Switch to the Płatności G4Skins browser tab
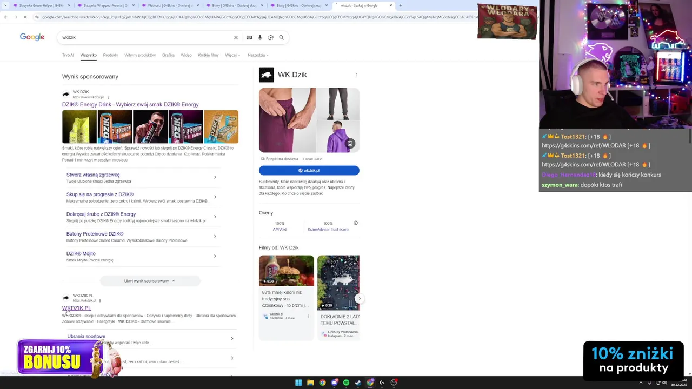 tap(170, 5)
